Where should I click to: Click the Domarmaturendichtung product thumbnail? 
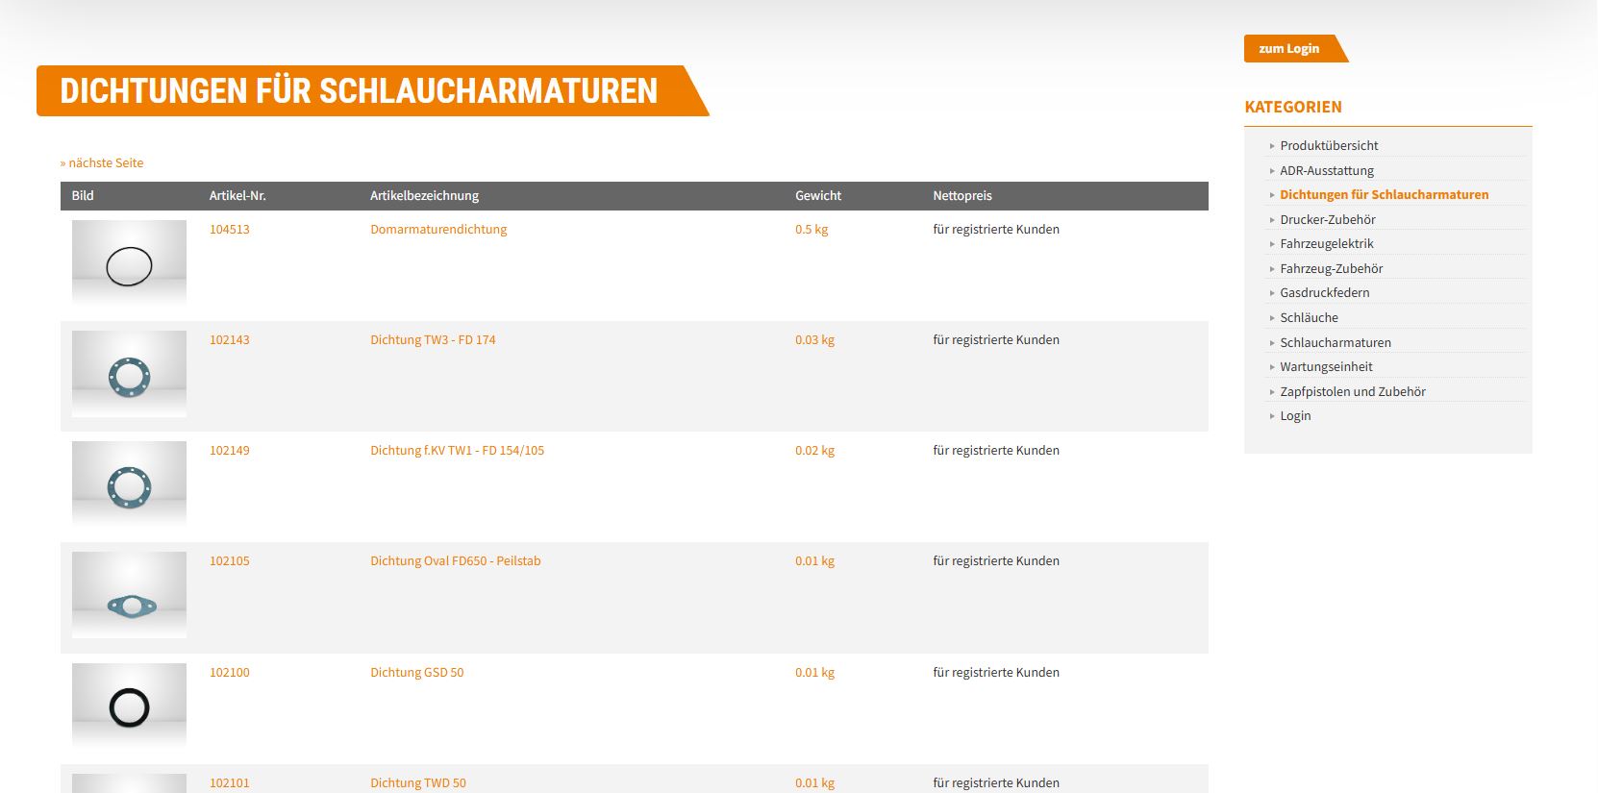click(x=129, y=263)
